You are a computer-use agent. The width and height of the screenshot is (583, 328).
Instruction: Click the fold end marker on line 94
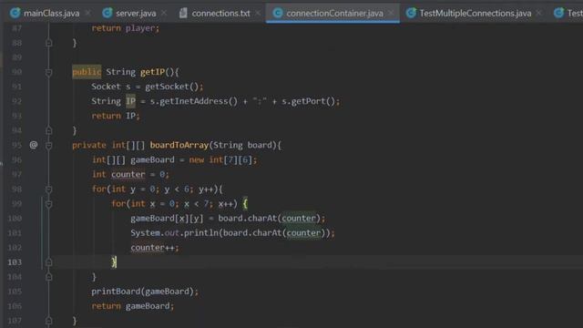[48, 130]
